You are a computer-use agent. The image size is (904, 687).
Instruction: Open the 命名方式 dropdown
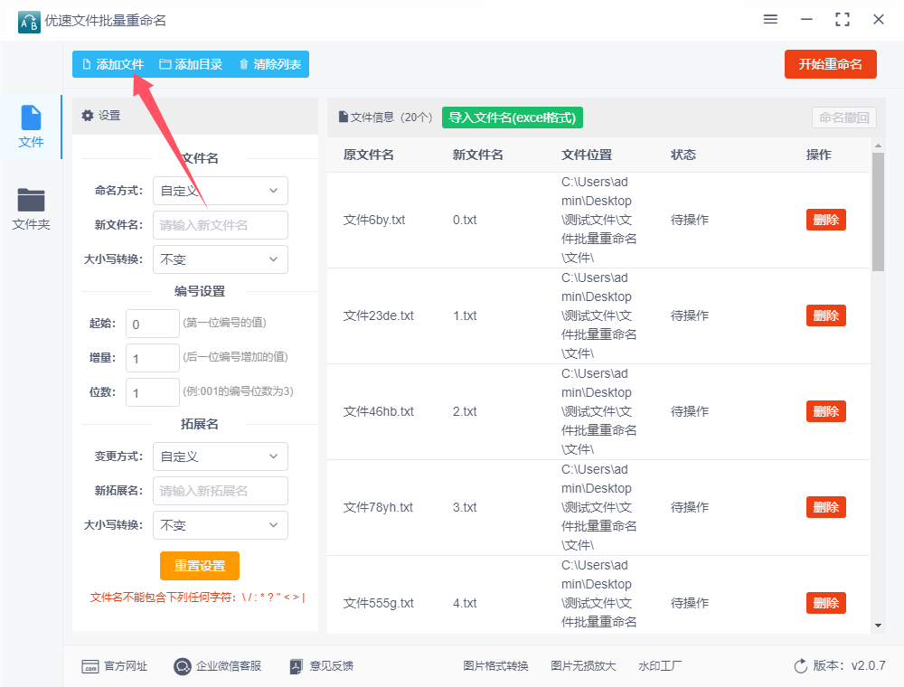point(221,191)
